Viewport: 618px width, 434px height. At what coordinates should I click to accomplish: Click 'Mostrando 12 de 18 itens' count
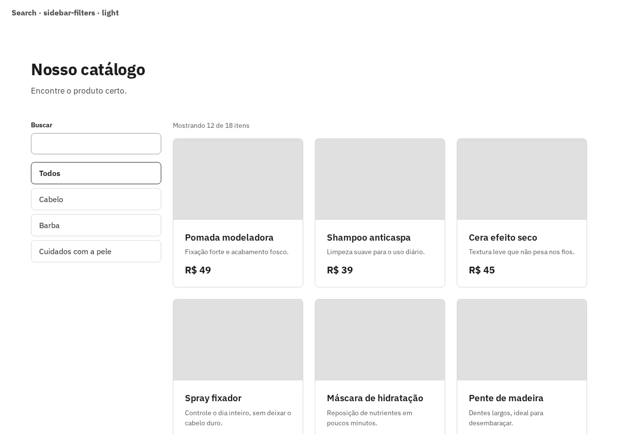(x=211, y=125)
